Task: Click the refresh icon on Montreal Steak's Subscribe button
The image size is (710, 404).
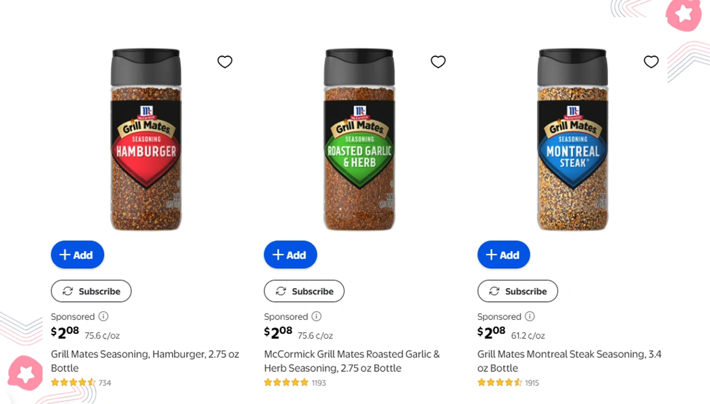Action: (494, 291)
